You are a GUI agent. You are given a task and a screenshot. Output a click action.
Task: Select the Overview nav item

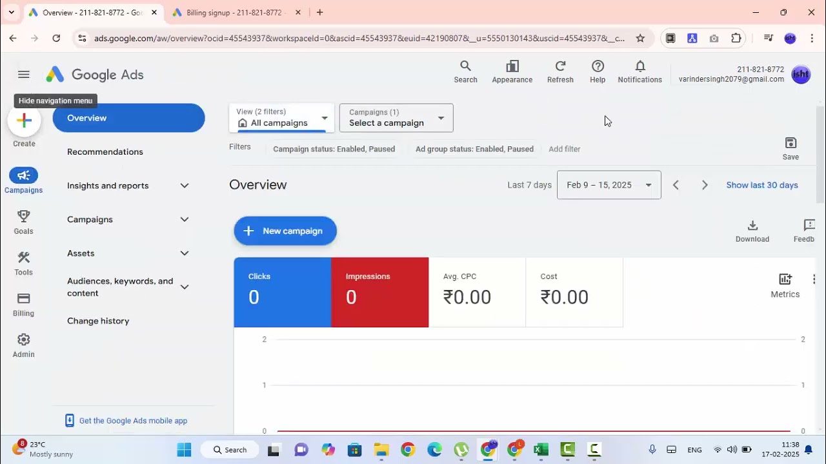click(x=128, y=118)
